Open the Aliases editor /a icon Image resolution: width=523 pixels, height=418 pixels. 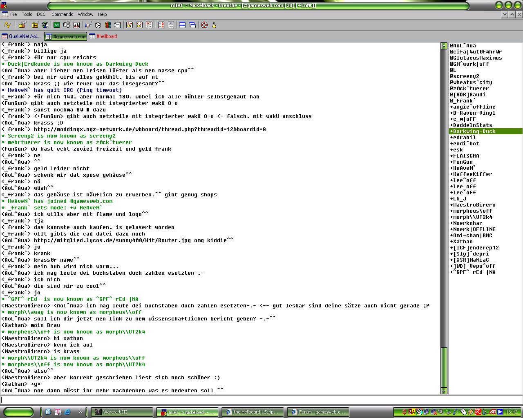(x=57, y=25)
